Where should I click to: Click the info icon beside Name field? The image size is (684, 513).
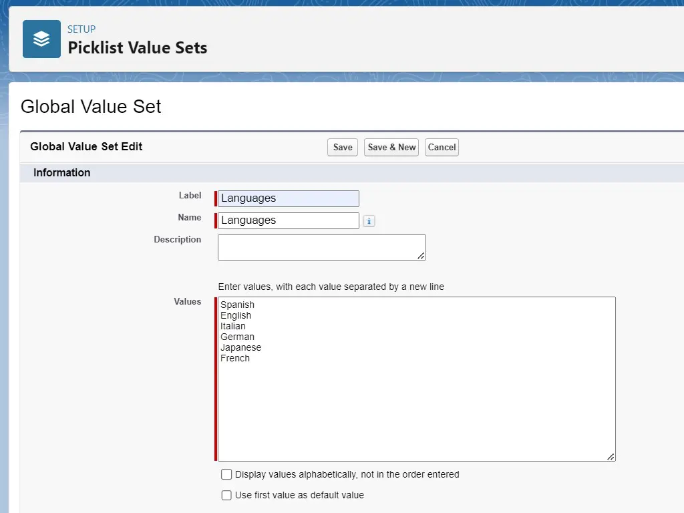click(369, 221)
